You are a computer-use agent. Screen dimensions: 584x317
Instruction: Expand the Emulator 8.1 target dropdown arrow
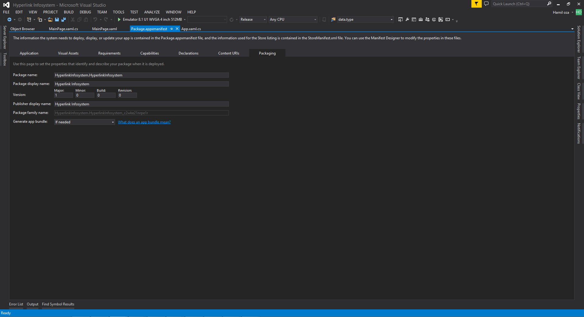coord(185,19)
